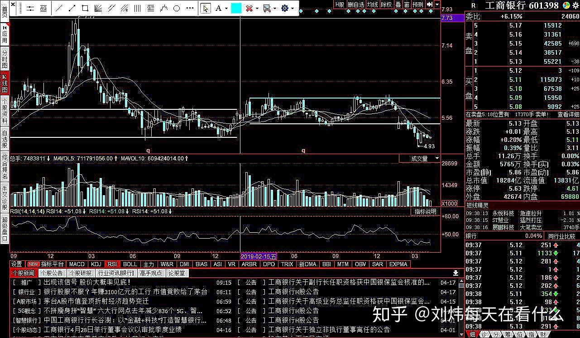Screen dimensions: 580x338
Task: Click the horizontal lines tool icon
Action: [30, 8]
